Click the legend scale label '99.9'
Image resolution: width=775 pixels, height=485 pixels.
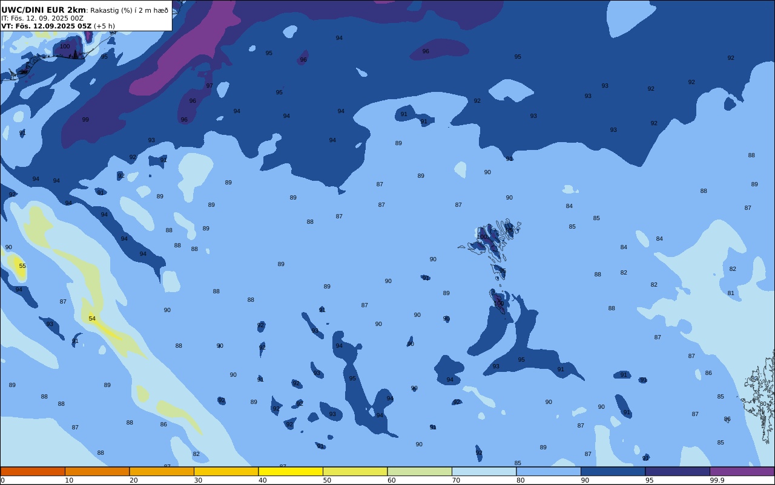717,480
